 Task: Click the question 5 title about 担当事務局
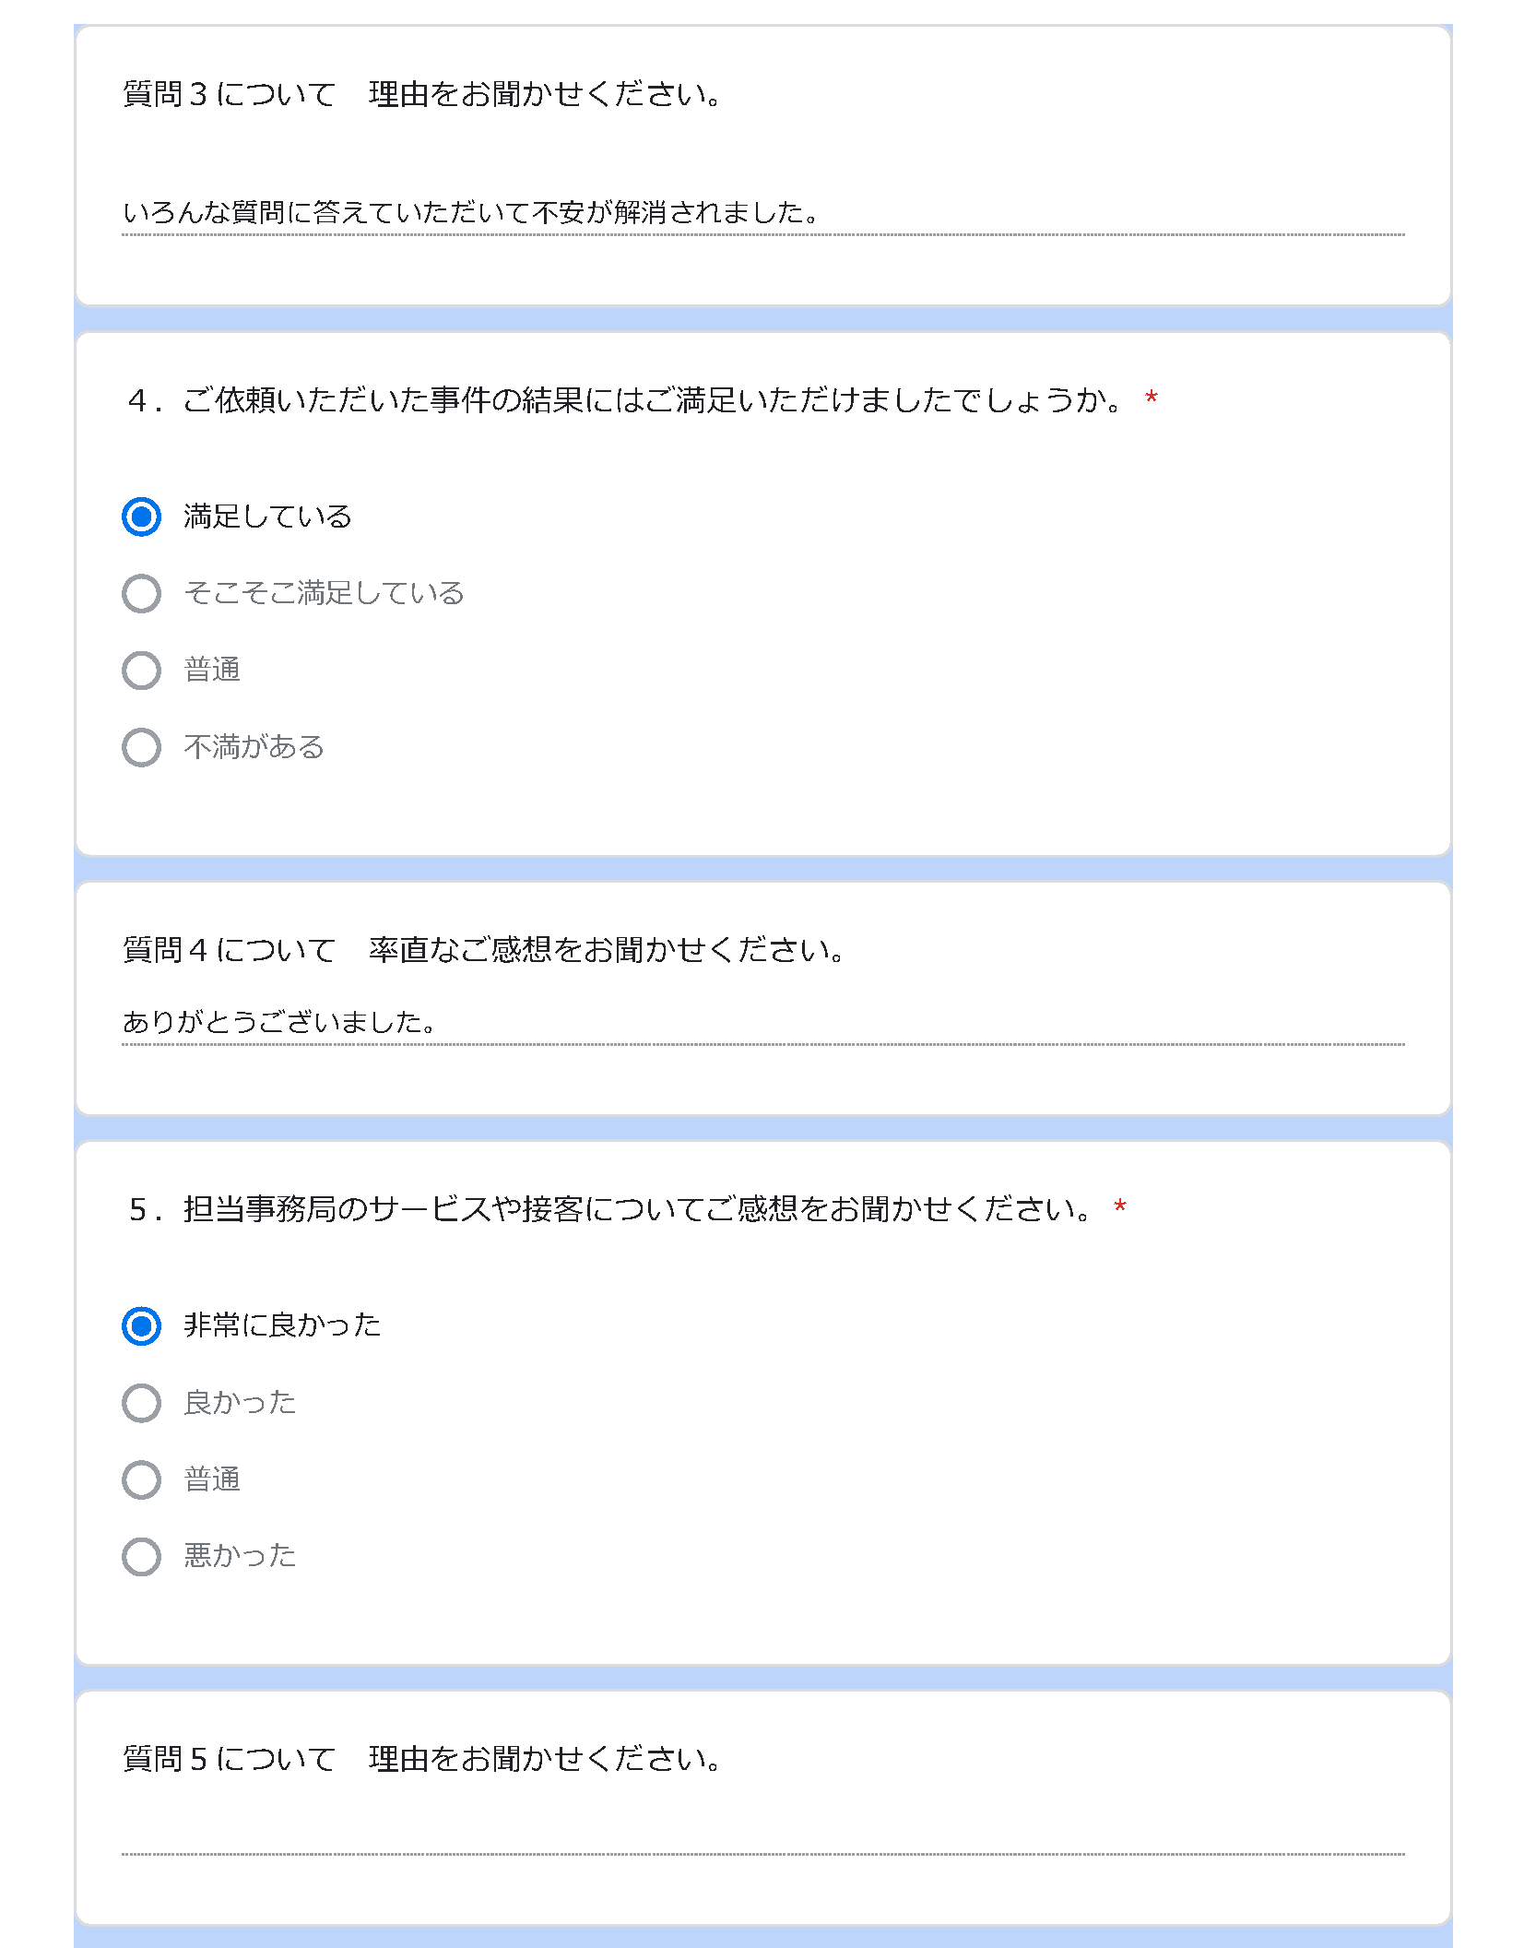[610, 1209]
